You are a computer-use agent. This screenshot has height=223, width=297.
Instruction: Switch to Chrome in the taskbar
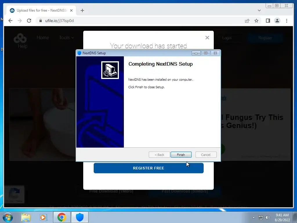click(61, 217)
